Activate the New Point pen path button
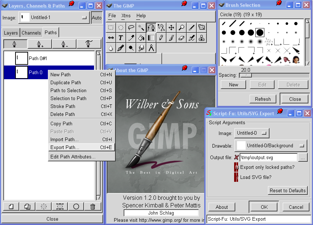The height and width of the screenshot is (225, 313). click(x=15, y=44)
